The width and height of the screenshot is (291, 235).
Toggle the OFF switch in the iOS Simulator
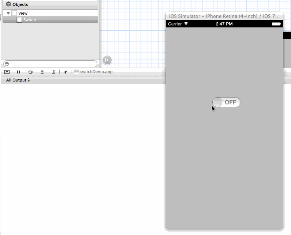(x=226, y=102)
